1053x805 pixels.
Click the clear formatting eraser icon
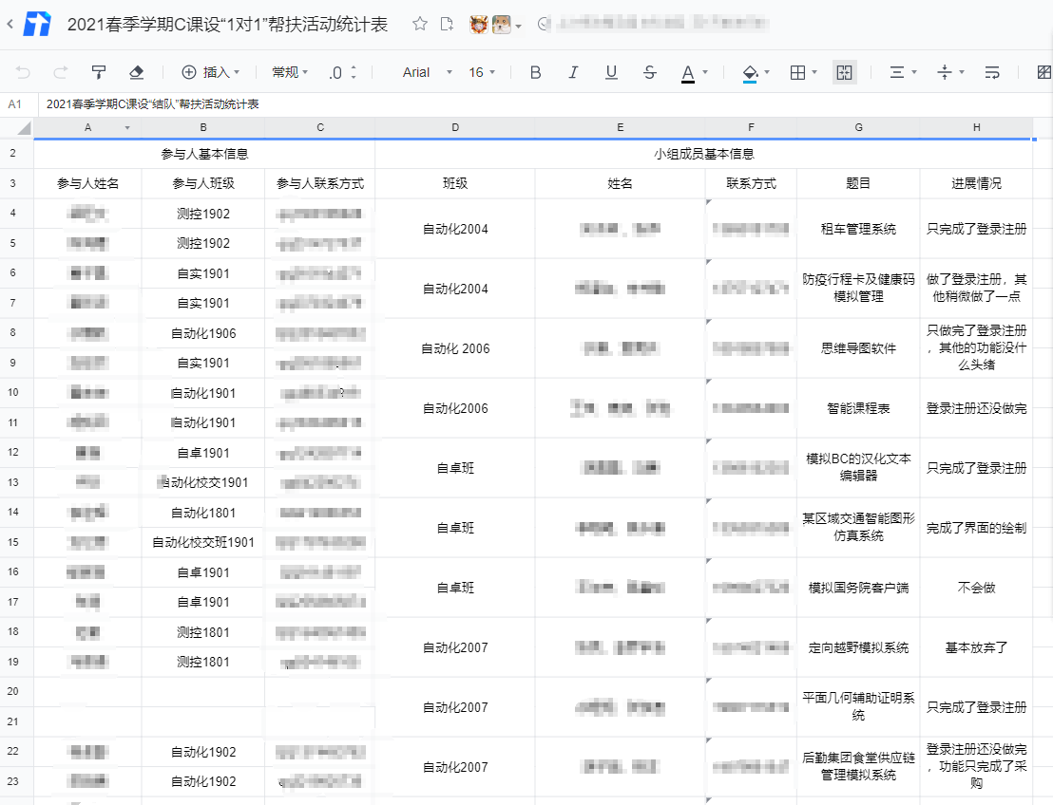(x=135, y=72)
